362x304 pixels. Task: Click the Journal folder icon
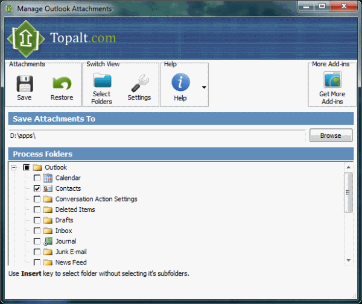48,241
